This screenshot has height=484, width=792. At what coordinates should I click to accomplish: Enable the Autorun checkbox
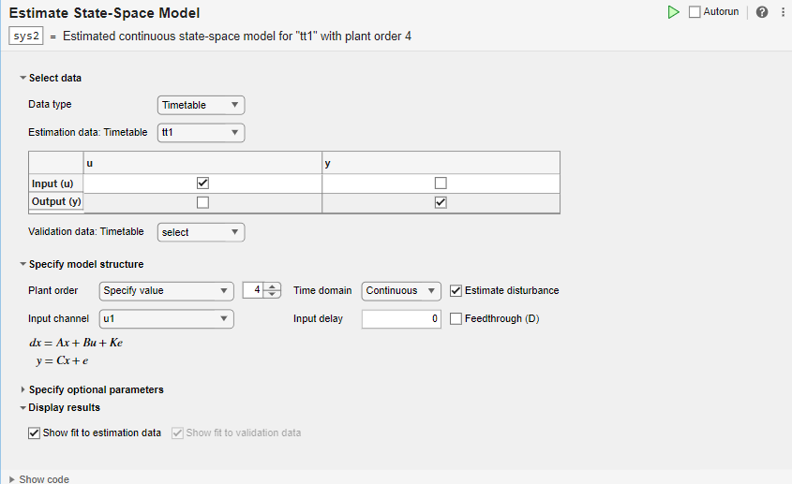coord(695,12)
